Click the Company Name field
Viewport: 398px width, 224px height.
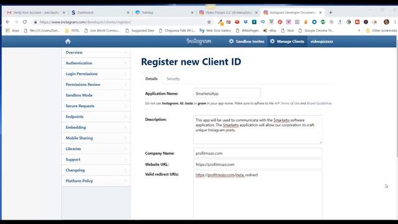[258, 153]
